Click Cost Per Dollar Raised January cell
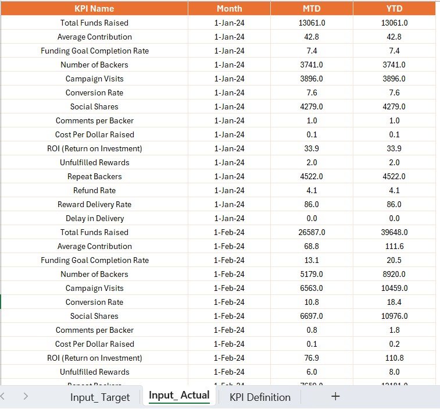The height and width of the screenshot is (409, 440). tap(94, 134)
